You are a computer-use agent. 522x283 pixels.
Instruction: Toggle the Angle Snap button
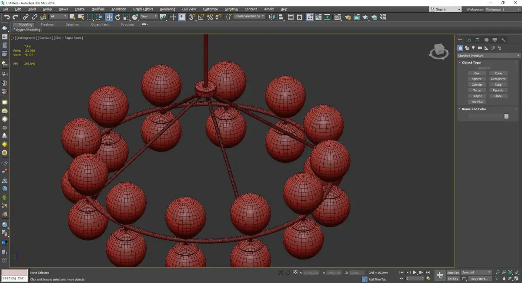201,17
